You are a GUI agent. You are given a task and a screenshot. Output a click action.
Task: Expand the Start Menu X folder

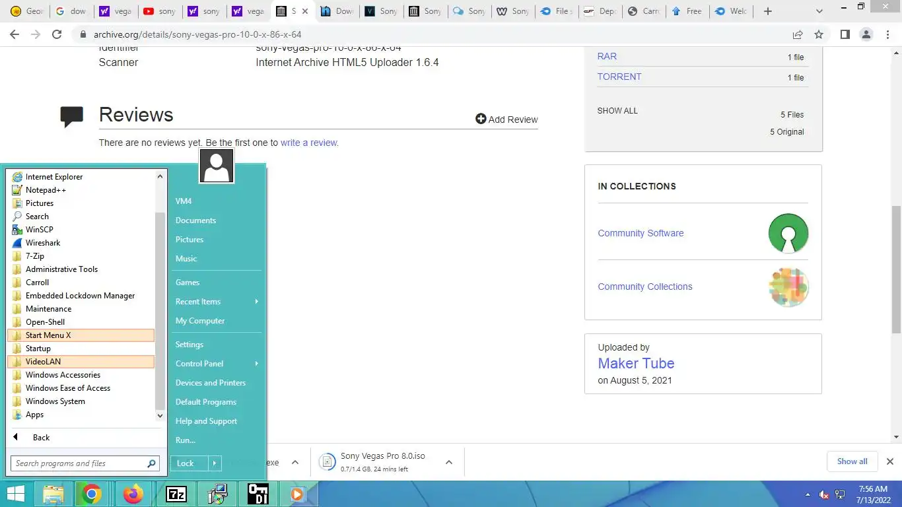click(x=81, y=335)
